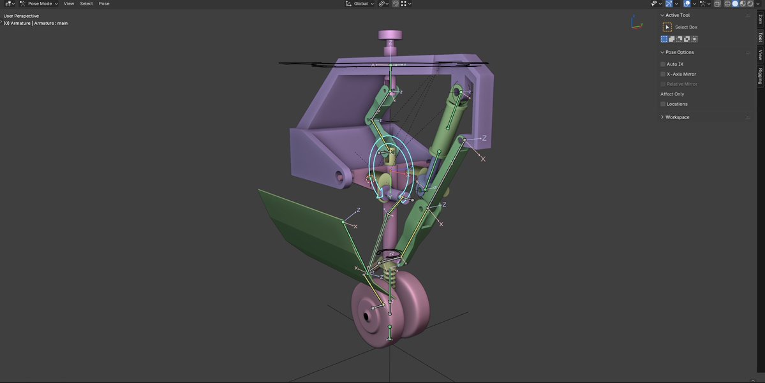The width and height of the screenshot is (765, 383).
Task: Click the 'Select Box' tool name label
Action: click(x=686, y=27)
